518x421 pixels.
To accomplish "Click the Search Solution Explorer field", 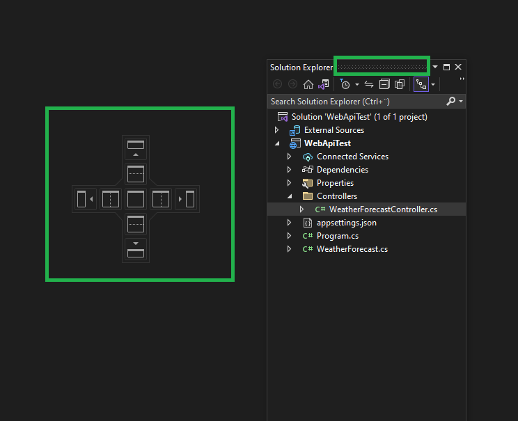I will point(356,102).
